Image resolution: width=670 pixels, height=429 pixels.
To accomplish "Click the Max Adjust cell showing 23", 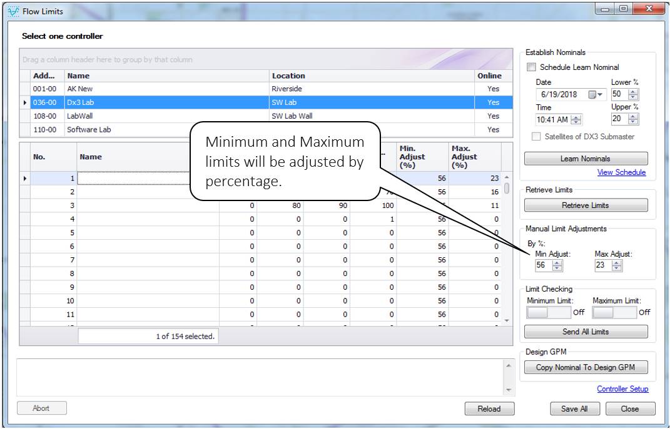I will tap(475, 178).
